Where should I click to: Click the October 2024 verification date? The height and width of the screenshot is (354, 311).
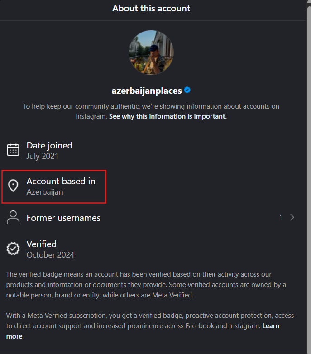point(50,255)
